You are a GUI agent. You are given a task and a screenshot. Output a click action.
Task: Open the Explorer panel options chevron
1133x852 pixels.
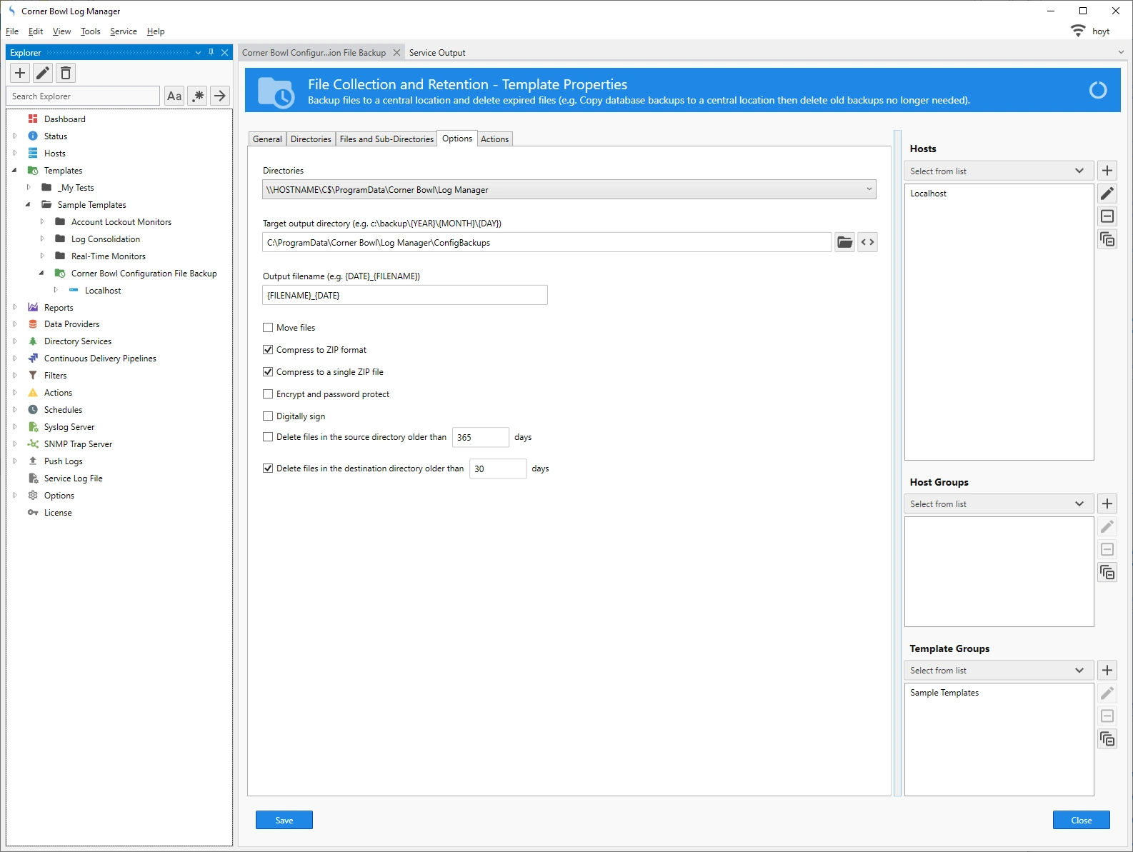[198, 52]
